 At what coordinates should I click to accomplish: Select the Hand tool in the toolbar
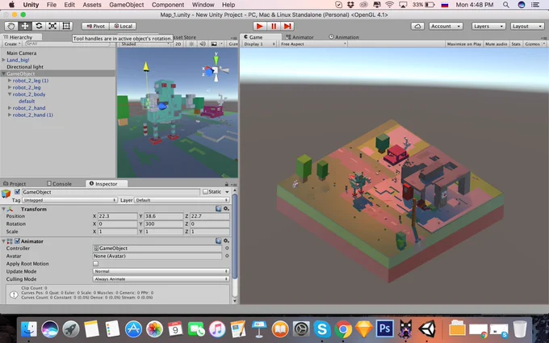pos(11,26)
